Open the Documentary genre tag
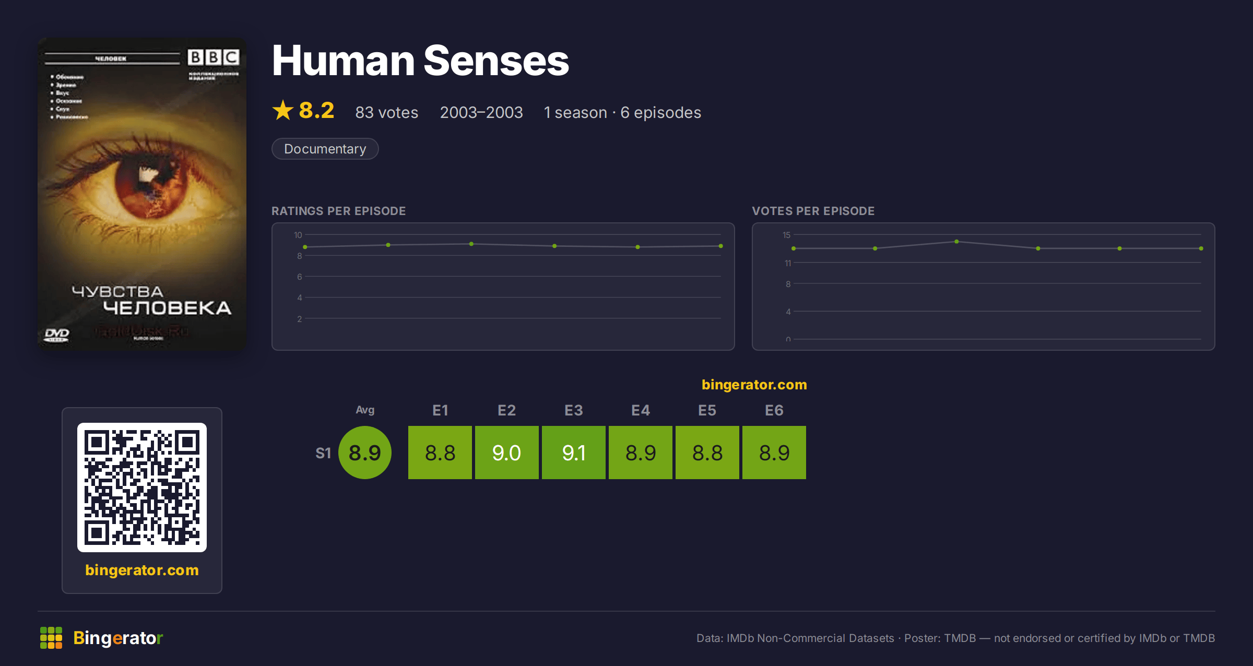This screenshot has height=666, width=1253. 325,149
